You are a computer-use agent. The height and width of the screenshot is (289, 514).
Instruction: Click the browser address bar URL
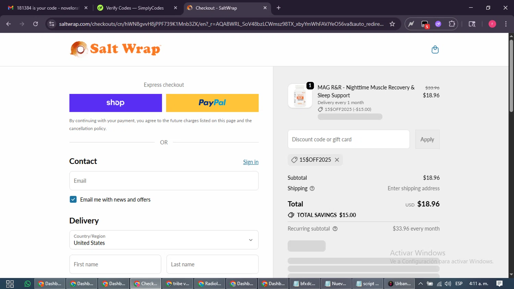221,24
